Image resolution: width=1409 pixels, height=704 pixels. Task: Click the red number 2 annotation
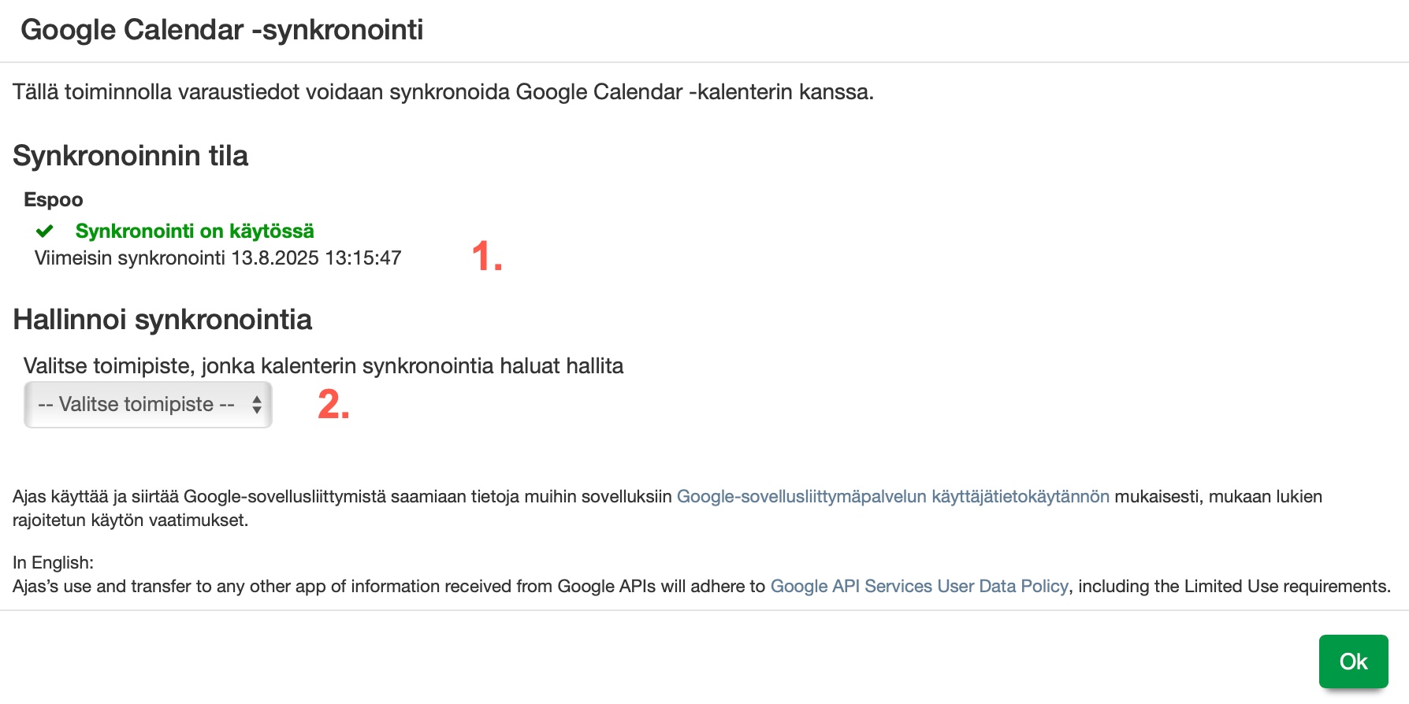(x=333, y=405)
